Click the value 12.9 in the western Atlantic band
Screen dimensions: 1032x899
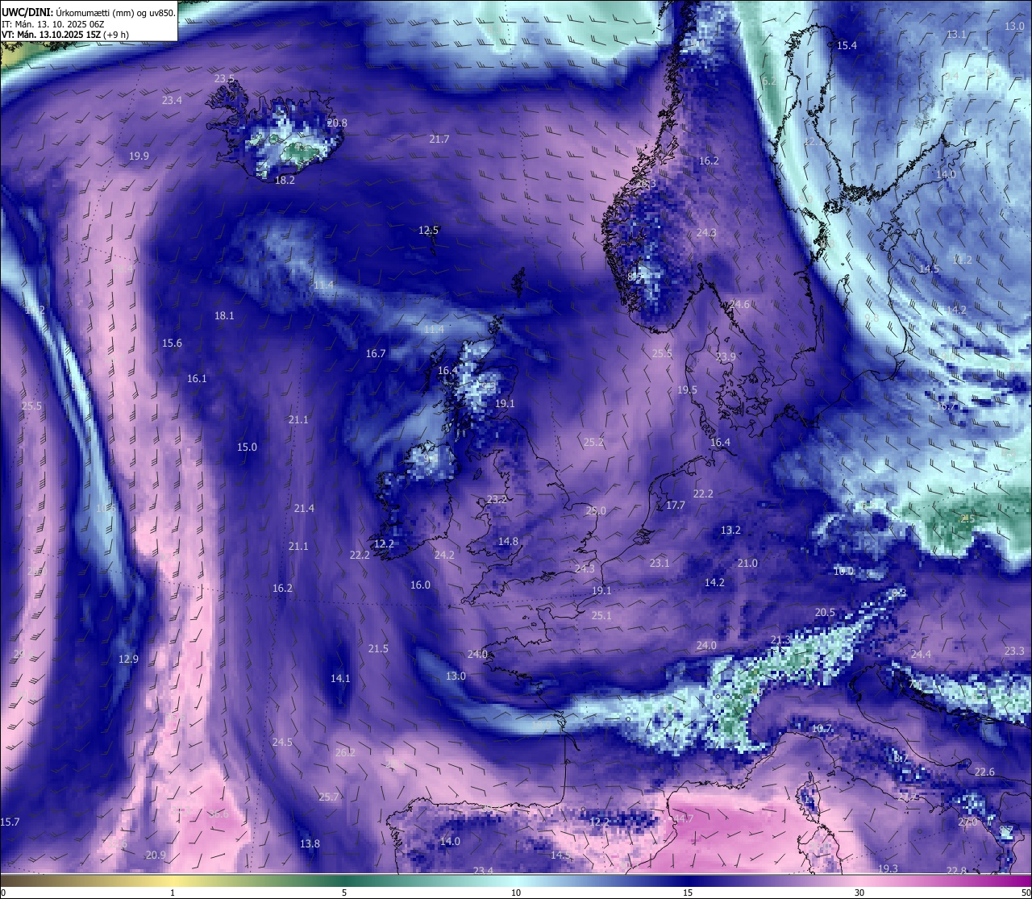pyautogui.click(x=128, y=660)
